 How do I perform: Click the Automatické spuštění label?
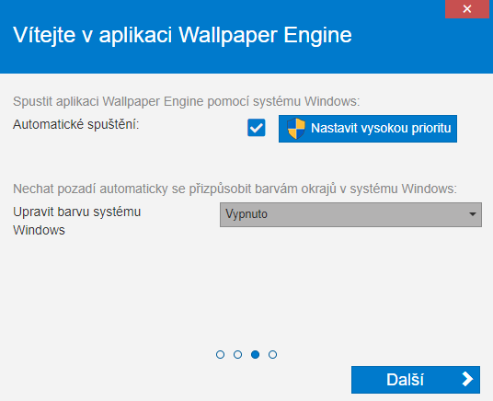[75, 124]
